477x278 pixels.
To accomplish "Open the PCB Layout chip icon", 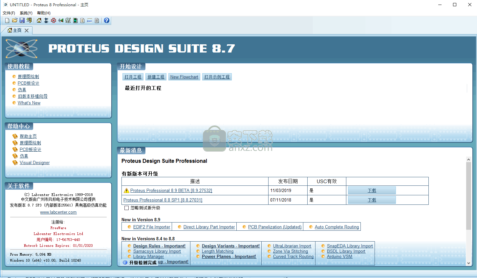I will [x=54, y=20].
